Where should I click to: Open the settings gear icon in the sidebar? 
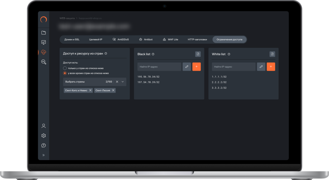click(43, 136)
